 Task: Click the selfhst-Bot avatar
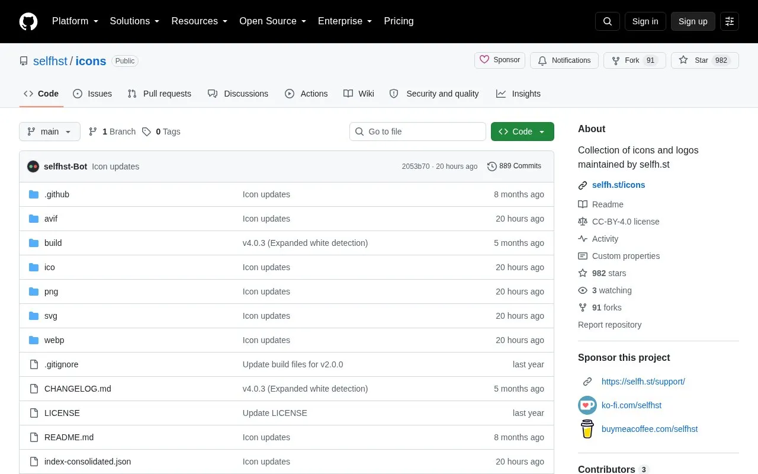pos(33,166)
